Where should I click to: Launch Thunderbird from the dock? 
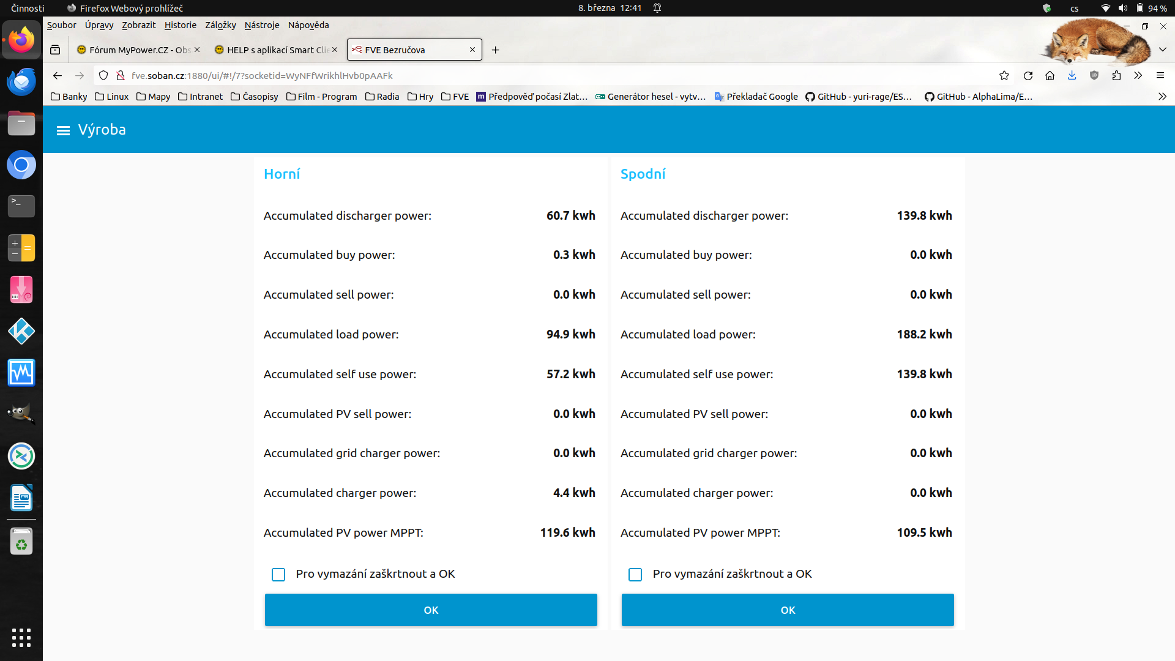click(x=21, y=82)
